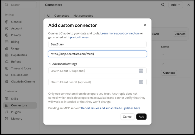Viewport: 195px width, 135px height.
Task: Click the search magnifier icon beside Add
Action: coord(163,5)
